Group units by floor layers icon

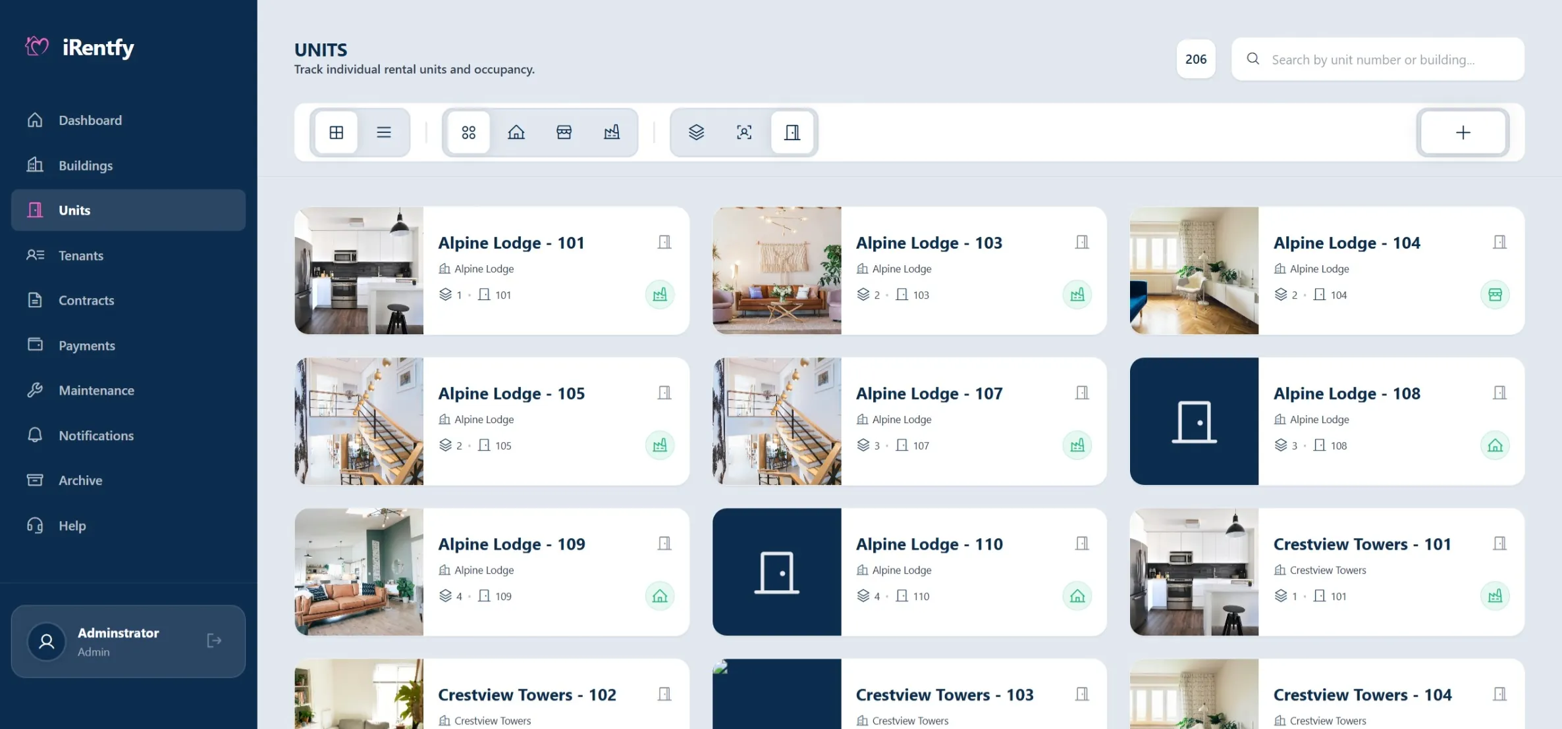(x=697, y=132)
